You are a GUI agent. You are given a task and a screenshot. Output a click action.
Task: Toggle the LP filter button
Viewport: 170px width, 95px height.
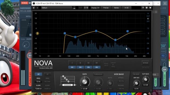tap(47, 74)
